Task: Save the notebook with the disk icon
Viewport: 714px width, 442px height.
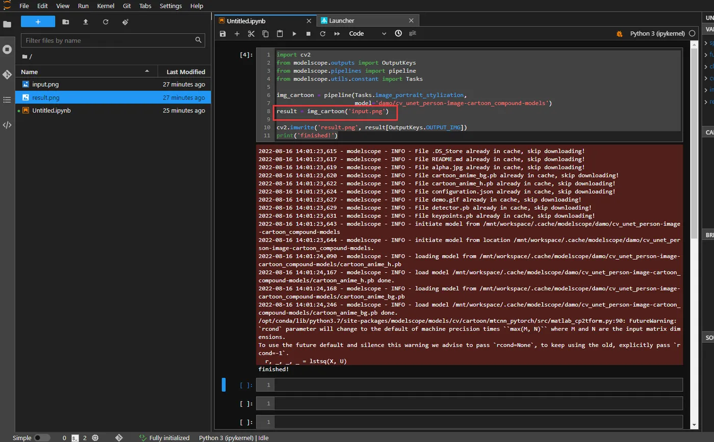Action: pos(222,34)
